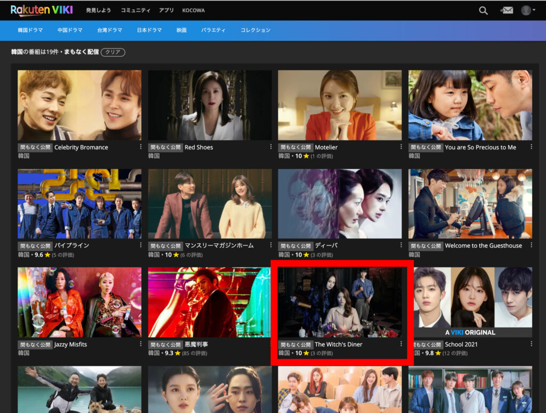Open the more-options dots for Red Shoes
The height and width of the screenshot is (413, 546).
point(271,147)
